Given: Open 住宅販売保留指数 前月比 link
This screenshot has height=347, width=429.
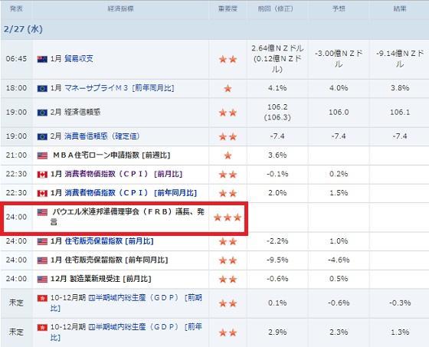Looking at the screenshot, I should [x=109, y=241].
